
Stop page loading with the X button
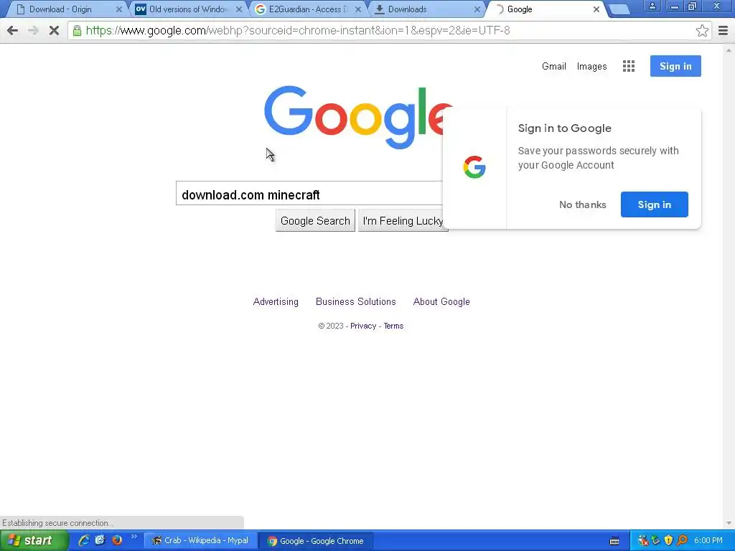[54, 31]
